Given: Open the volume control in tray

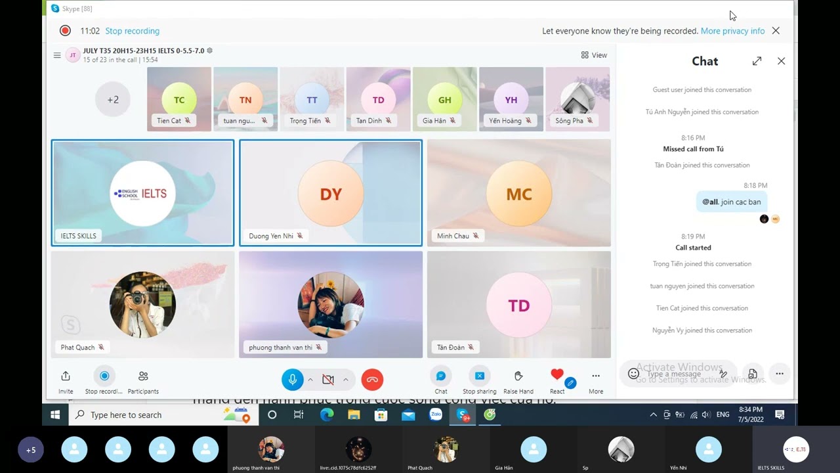Looking at the screenshot, I should pos(705,415).
